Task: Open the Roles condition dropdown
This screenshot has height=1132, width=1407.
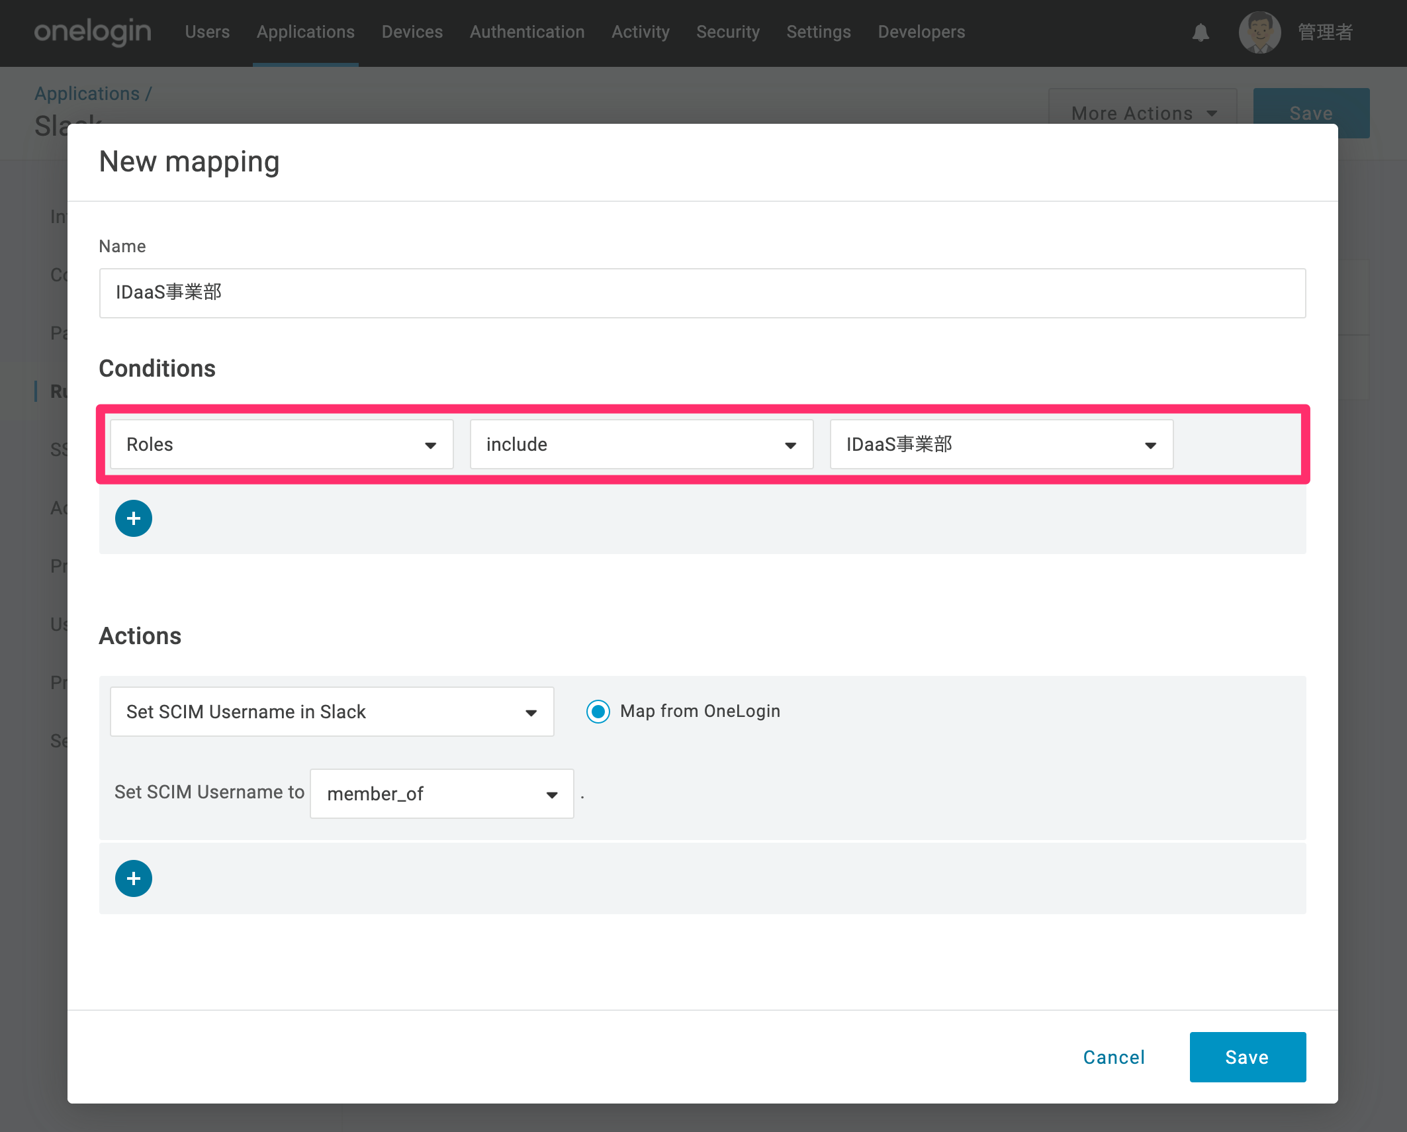Action: click(281, 444)
